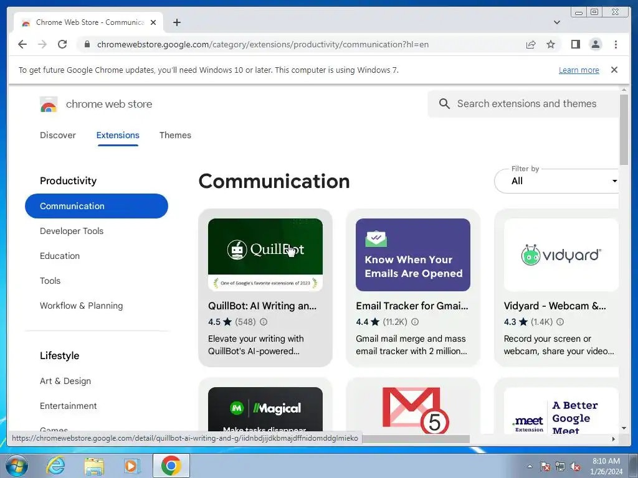Viewport: 638px width, 478px height.
Task: Select Communication category in sidebar
Action: (x=97, y=206)
